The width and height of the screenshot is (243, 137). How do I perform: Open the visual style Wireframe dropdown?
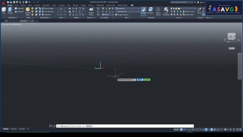pyautogui.click(x=127, y=8)
